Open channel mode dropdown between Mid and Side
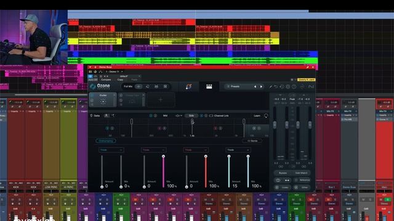This screenshot has height=221, width=394. [179, 115]
